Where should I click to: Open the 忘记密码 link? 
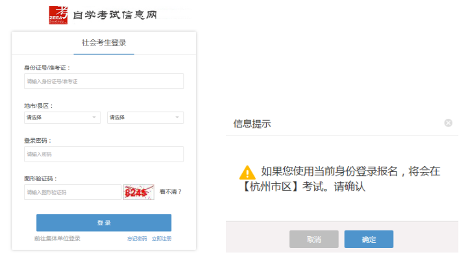[137, 239]
